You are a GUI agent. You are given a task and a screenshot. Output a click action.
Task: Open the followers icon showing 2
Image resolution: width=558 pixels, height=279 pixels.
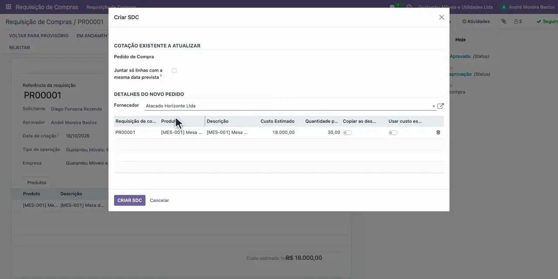[518, 21]
